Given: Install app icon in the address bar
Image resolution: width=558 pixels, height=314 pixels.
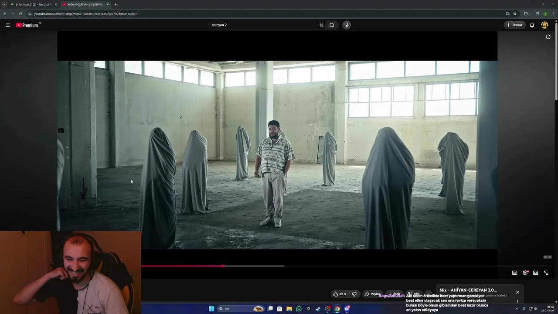Looking at the screenshot, I should 507,14.
